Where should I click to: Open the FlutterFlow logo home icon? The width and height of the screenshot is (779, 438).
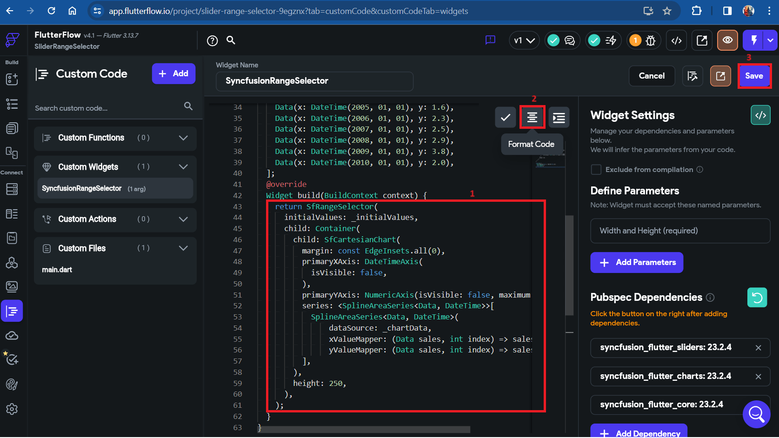click(x=12, y=40)
